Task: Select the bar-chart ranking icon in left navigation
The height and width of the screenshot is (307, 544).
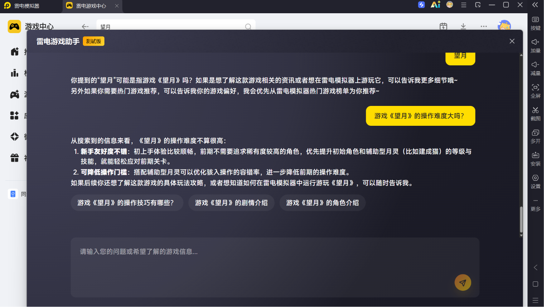Action: (15, 73)
